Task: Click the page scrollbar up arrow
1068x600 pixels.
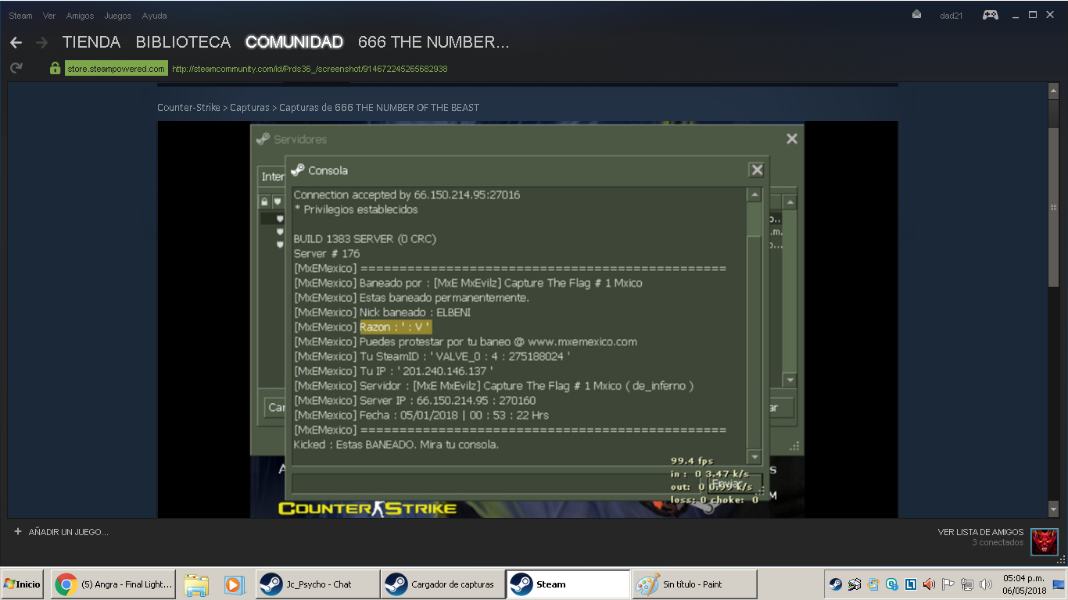Action: point(1053,91)
